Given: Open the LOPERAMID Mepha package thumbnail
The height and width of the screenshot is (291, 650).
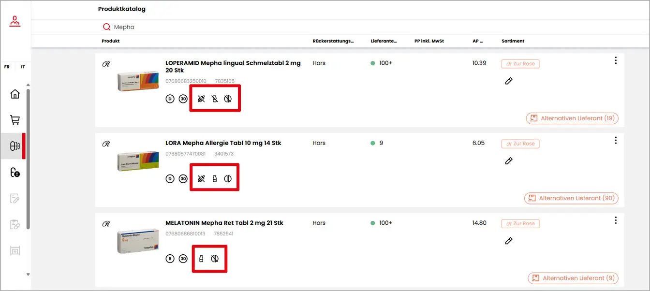Looking at the screenshot, I should pyautogui.click(x=138, y=80).
